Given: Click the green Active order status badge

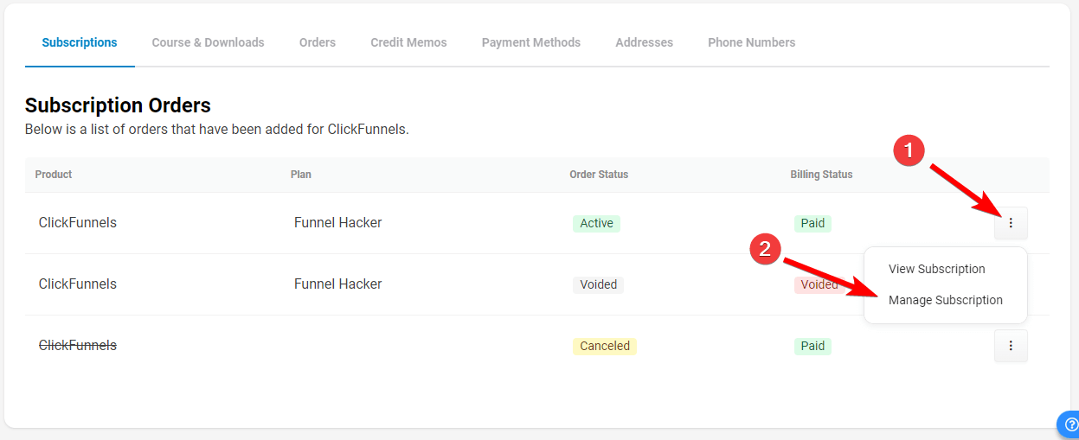Looking at the screenshot, I should pyautogui.click(x=596, y=223).
